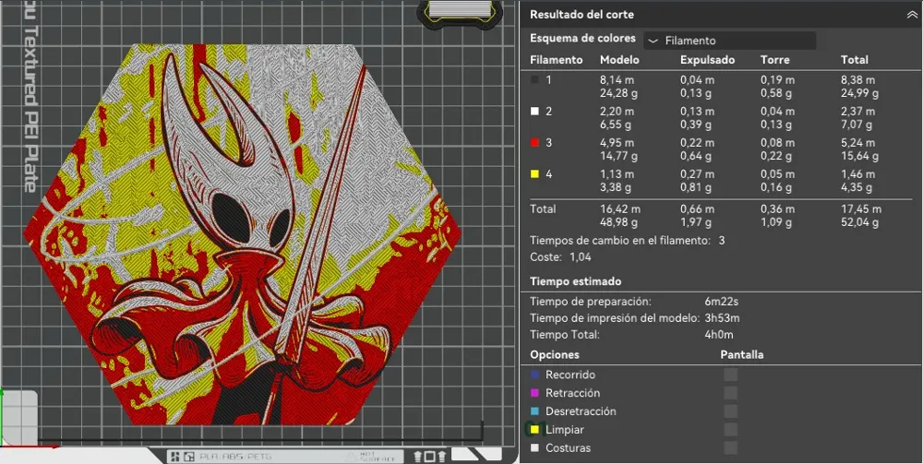
Task: Click the Opciones heading
Action: tap(555, 354)
